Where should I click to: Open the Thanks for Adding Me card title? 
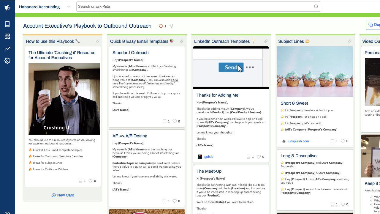217,95
